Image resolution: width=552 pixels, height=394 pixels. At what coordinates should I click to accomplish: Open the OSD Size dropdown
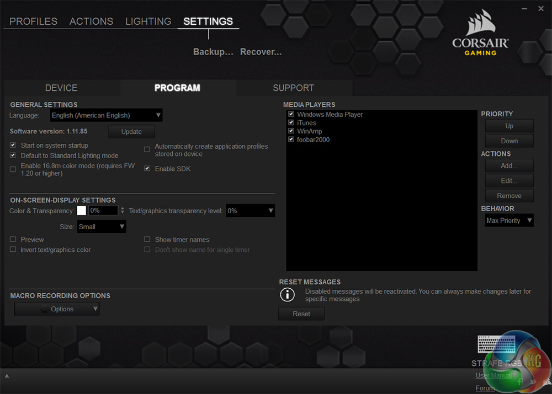(102, 226)
